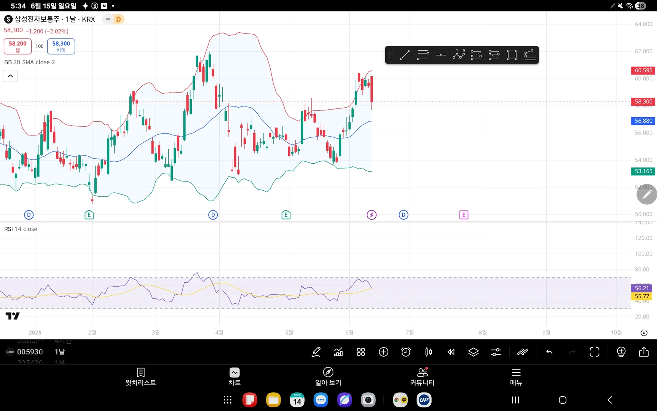Collapse the indicator legend with the chevron

[10, 76]
